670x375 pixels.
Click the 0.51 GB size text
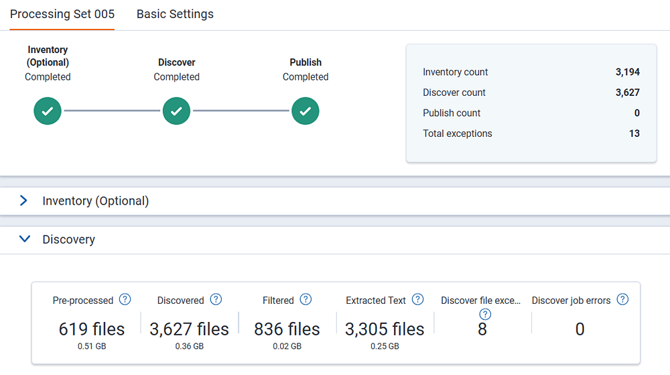coord(91,346)
